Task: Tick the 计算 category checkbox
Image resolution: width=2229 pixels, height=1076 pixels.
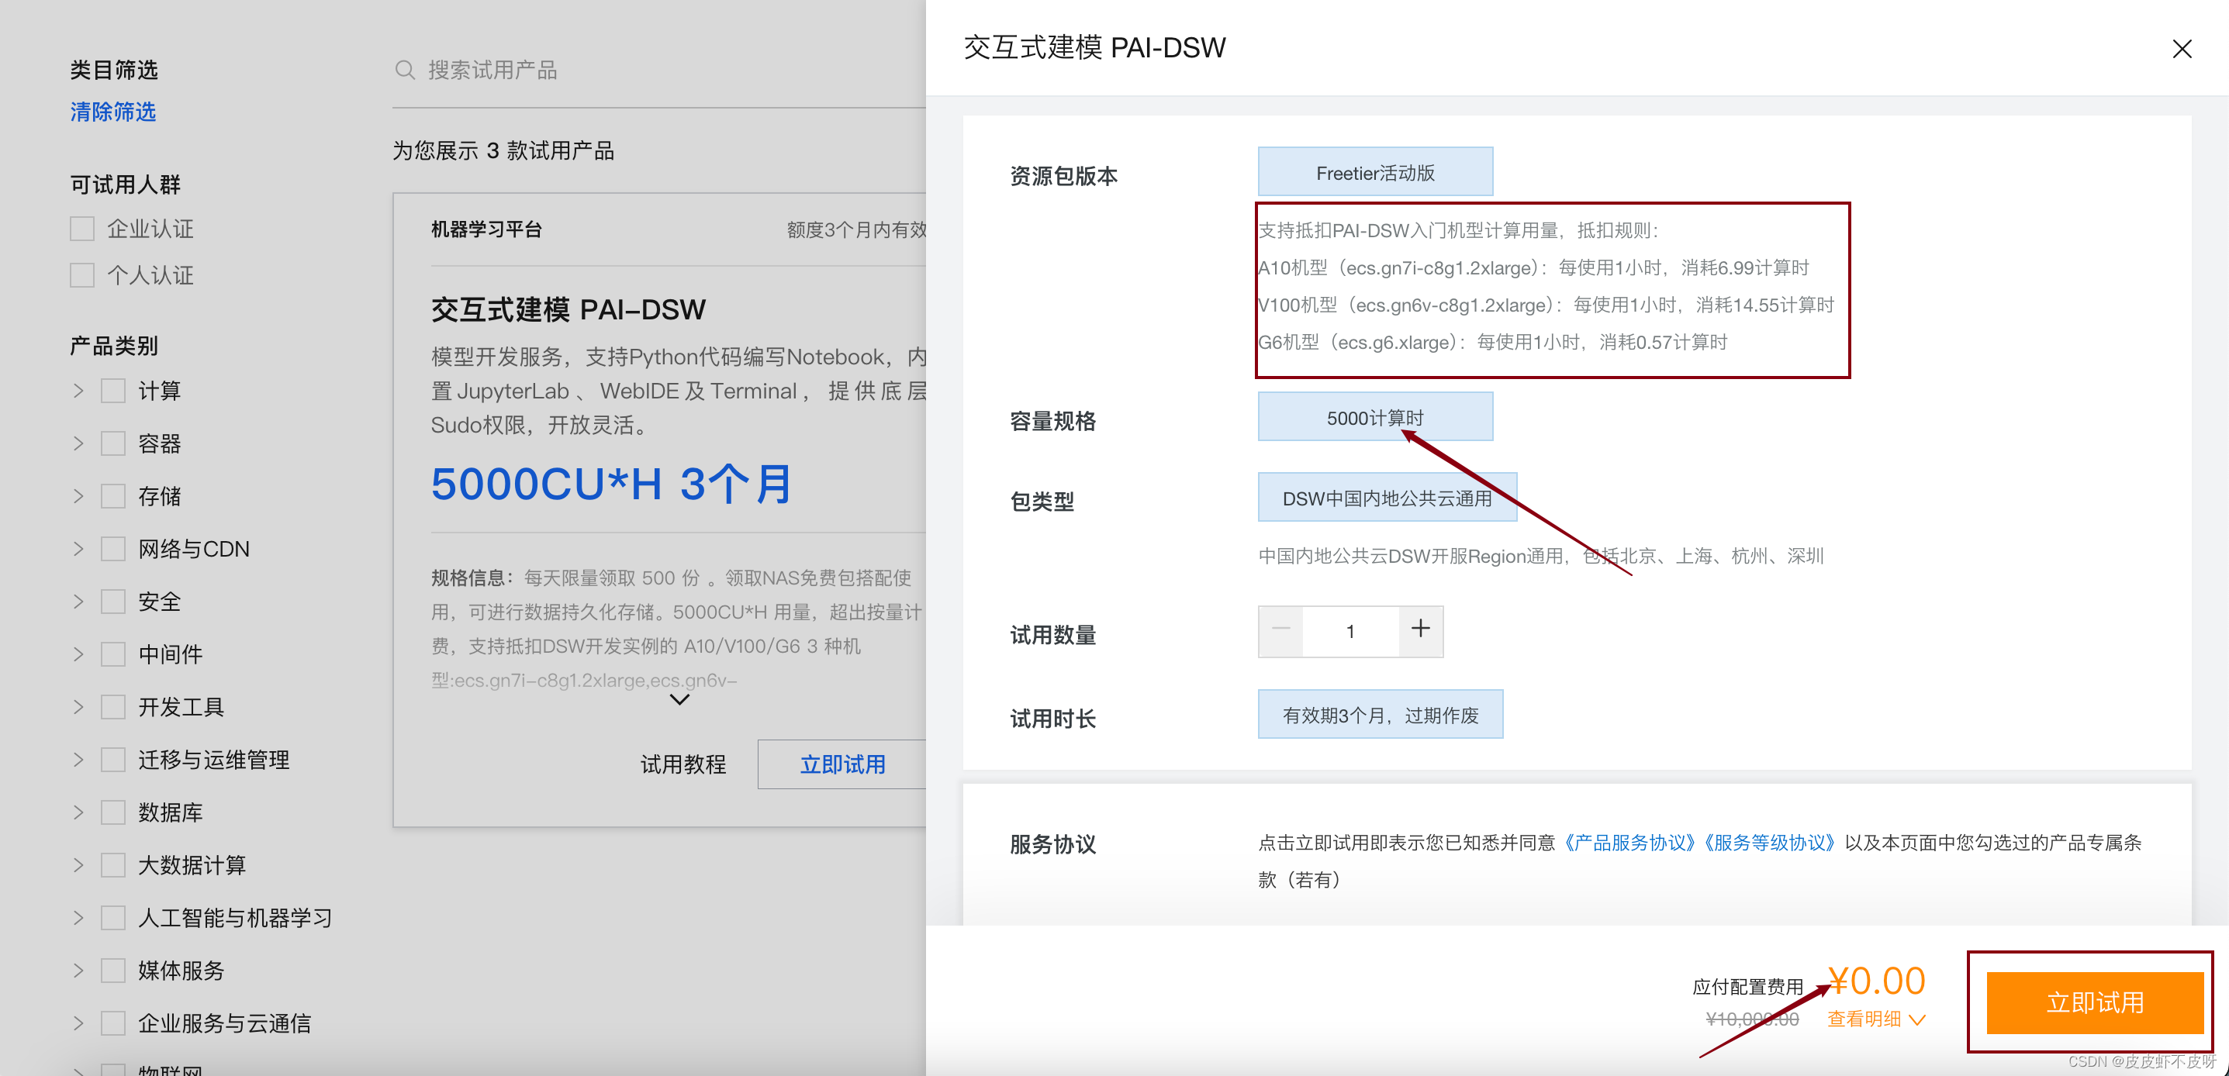Action: point(113,391)
